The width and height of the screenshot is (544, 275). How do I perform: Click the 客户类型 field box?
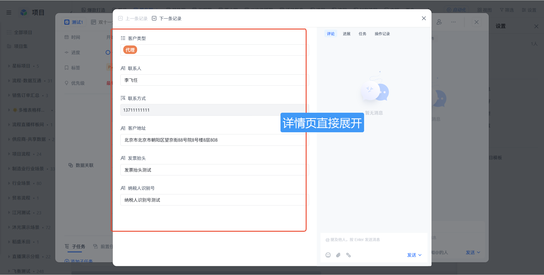(214, 50)
